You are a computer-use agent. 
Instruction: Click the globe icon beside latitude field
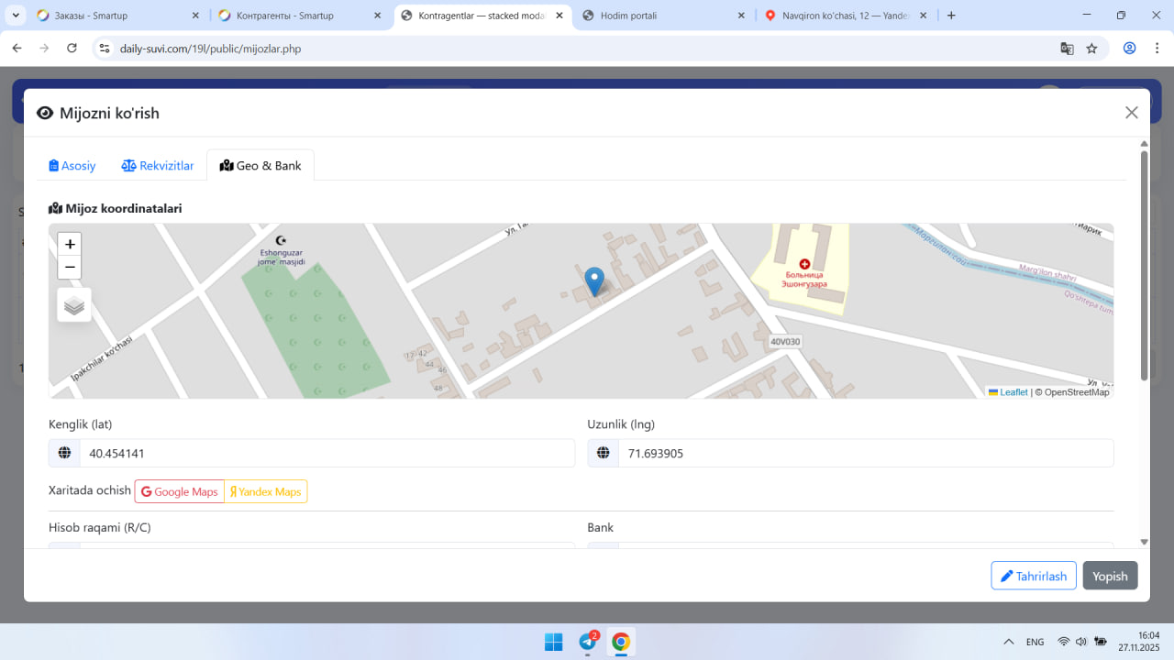[x=64, y=454]
